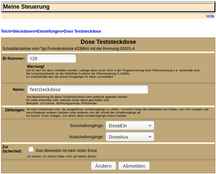Open Einstellungen breadcrumb link
The height and width of the screenshot is (174, 216).
[49, 31]
